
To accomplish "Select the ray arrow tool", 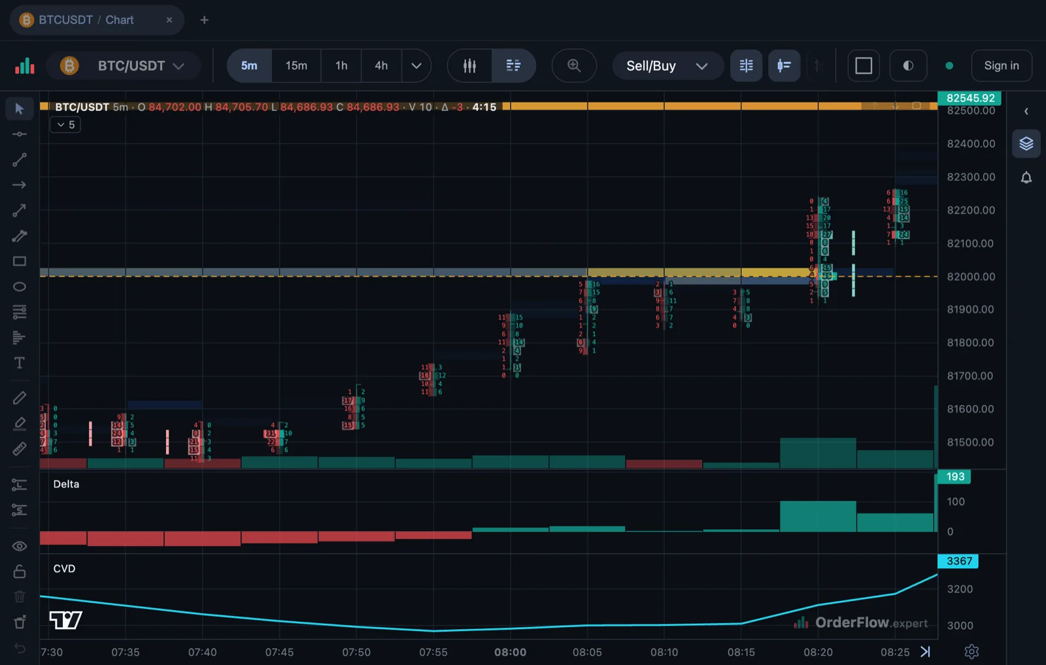I will 20,185.
